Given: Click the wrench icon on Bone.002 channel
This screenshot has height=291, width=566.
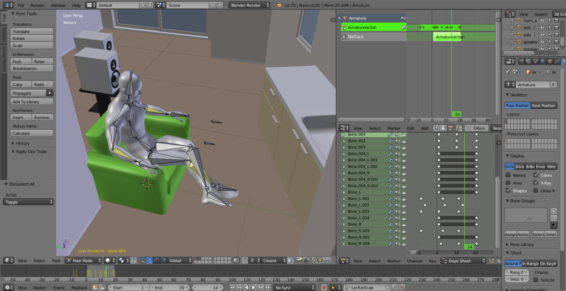Looking at the screenshot, I should 390,141.
